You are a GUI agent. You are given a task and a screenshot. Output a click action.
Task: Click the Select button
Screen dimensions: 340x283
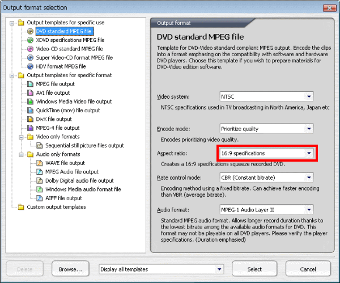pos(254,269)
